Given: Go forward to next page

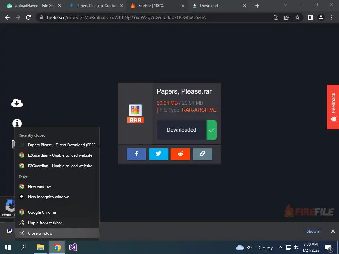Looking at the screenshot, I should (x=18, y=17).
